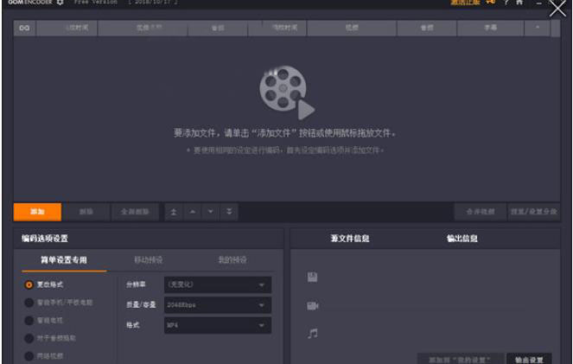This screenshot has height=364, width=573.
Task: Click the 编码选项设置 encoding options heading
Action: tap(45, 239)
